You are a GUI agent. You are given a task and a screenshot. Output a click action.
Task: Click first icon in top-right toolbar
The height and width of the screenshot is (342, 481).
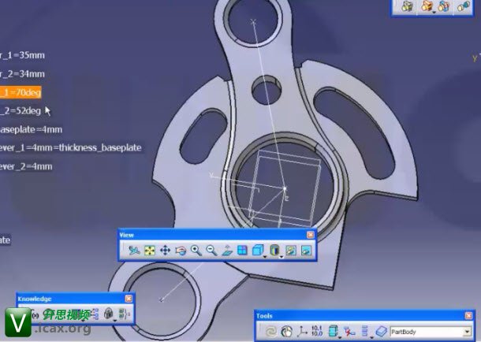point(407,6)
